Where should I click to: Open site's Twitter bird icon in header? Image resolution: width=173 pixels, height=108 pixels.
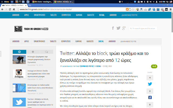click(118, 28)
